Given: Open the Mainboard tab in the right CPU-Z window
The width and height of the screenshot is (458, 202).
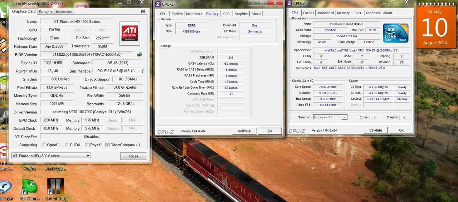Looking at the screenshot, I should (326, 13).
